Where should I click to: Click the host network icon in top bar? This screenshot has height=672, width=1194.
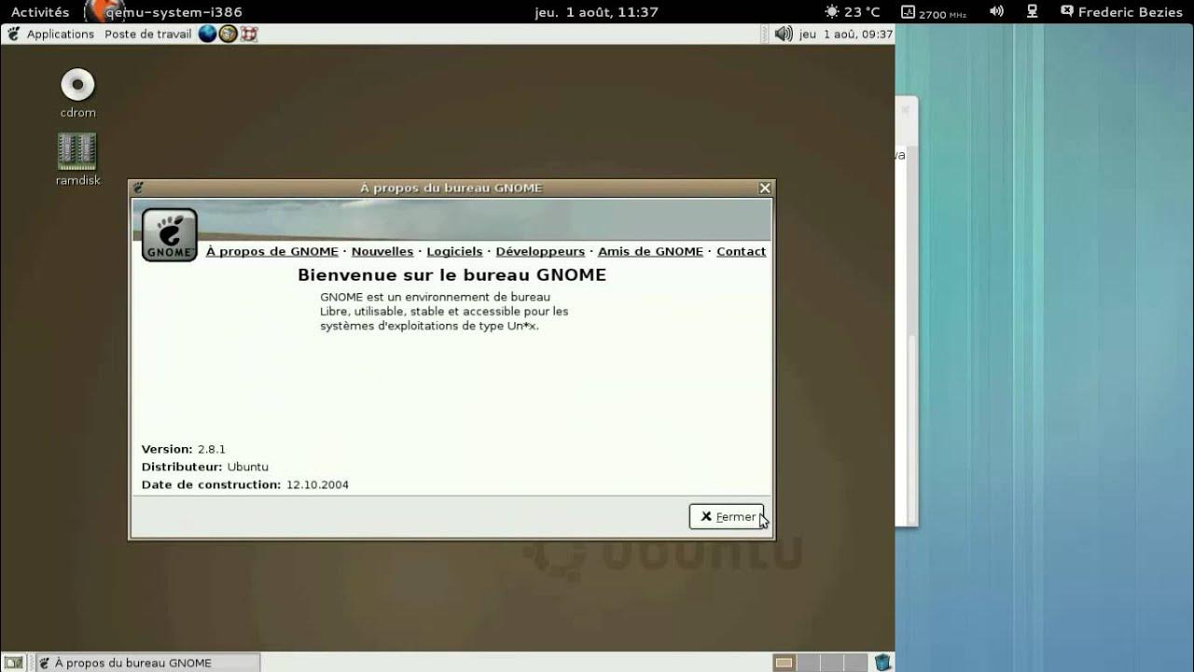point(1032,12)
